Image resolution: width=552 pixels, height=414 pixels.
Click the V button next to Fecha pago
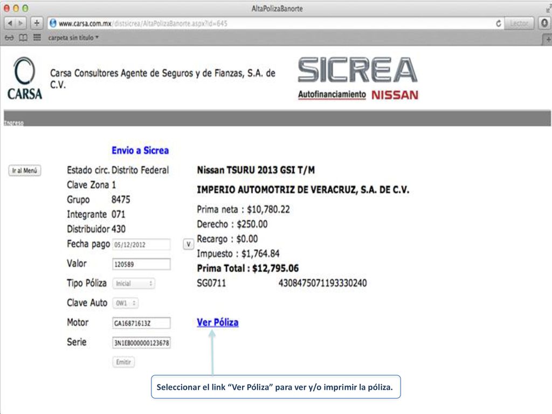(188, 244)
